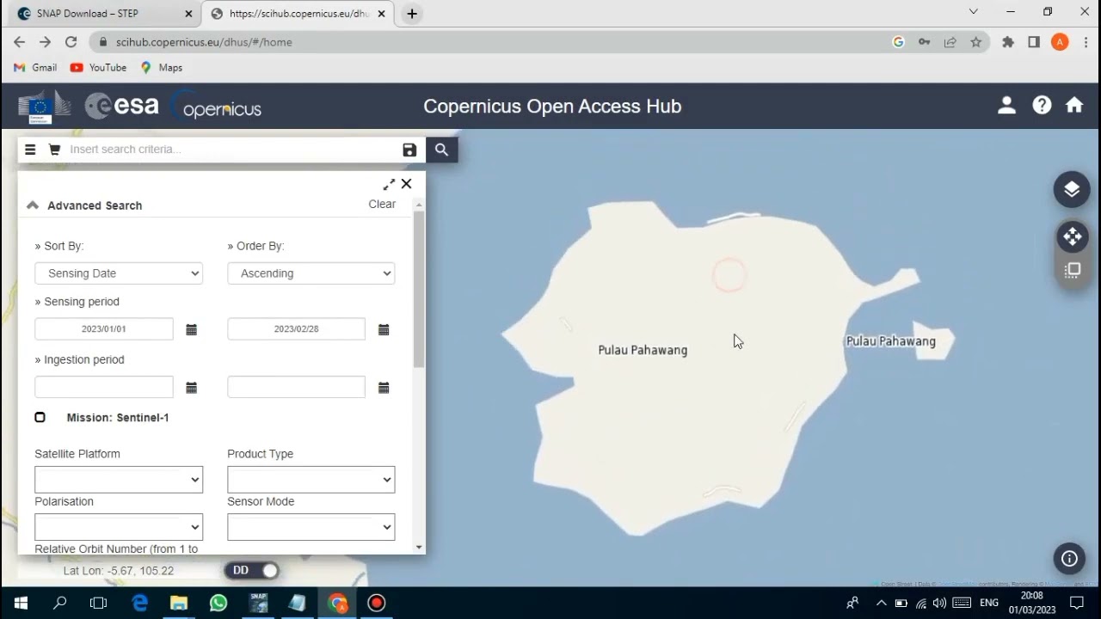Screen dimensions: 1101x619
Task: Save the search with floppy disk icon
Action: pos(409,150)
